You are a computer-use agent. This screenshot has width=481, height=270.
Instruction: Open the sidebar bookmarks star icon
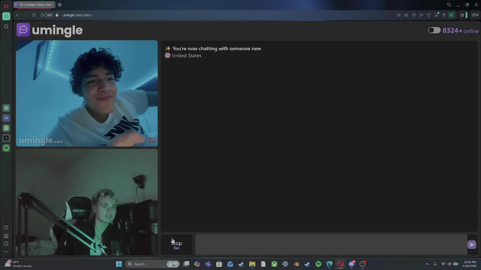coord(6,26)
